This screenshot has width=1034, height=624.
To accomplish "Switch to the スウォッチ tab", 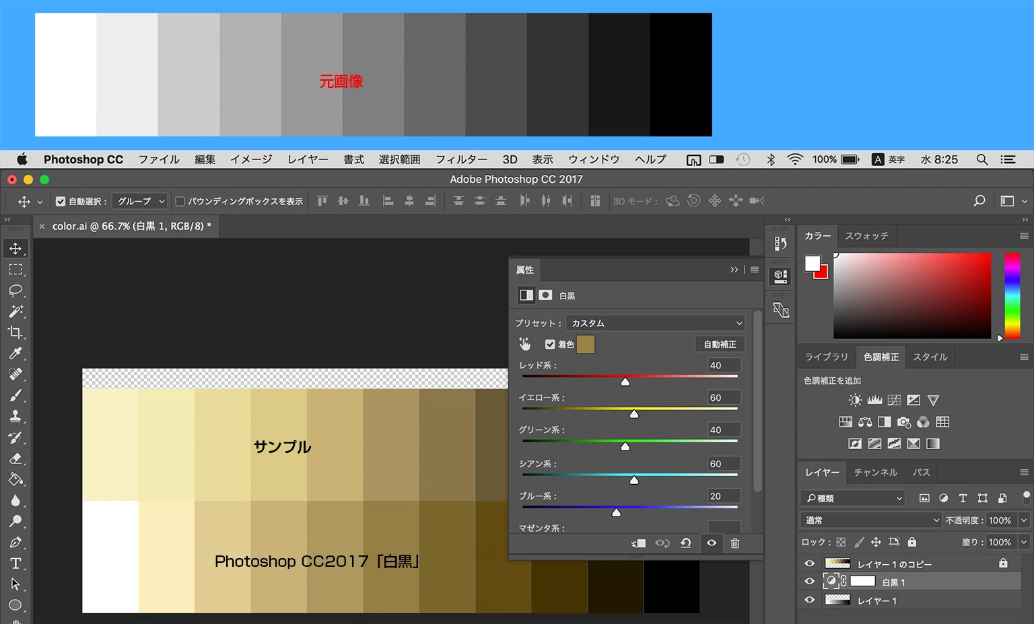I will [x=866, y=236].
